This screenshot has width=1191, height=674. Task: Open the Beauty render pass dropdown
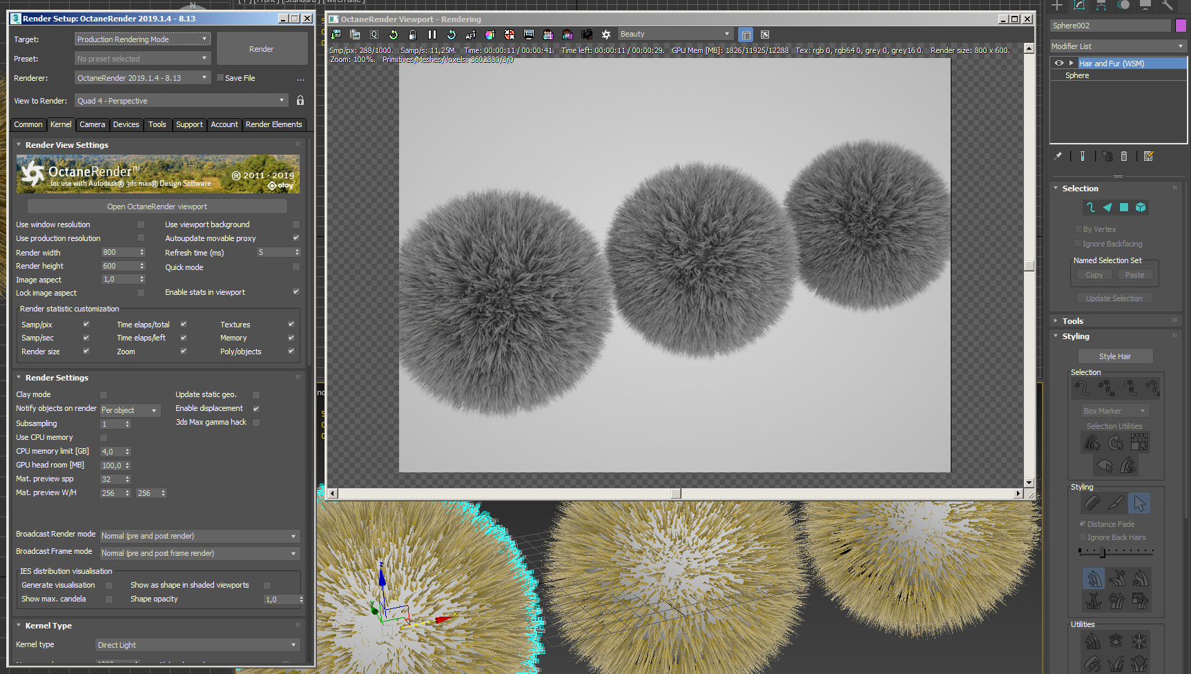pyautogui.click(x=675, y=34)
